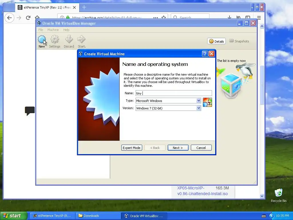Screen dimensions: 293x220
Task: Open the File menu in VirtualBox
Action: (41, 30)
